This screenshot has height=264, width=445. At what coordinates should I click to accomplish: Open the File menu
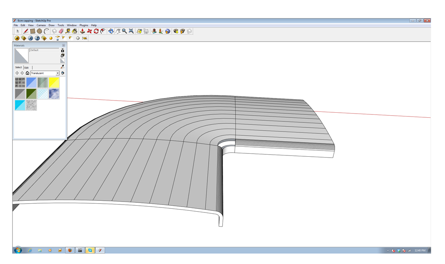pyautogui.click(x=16, y=25)
